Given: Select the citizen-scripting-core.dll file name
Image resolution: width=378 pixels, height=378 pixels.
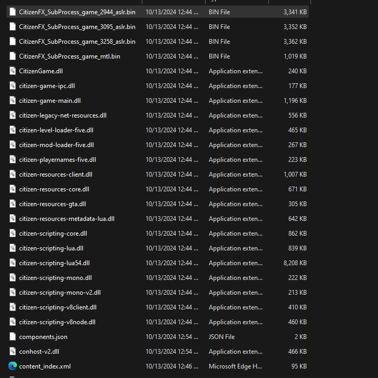Looking at the screenshot, I should click(53, 234).
